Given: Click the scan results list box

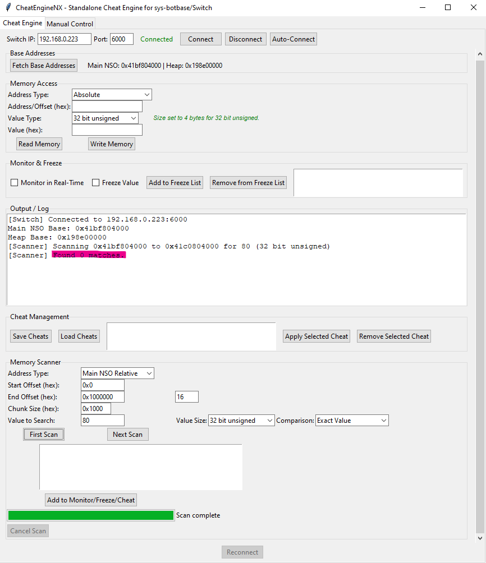Looking at the screenshot, I should coord(141,467).
